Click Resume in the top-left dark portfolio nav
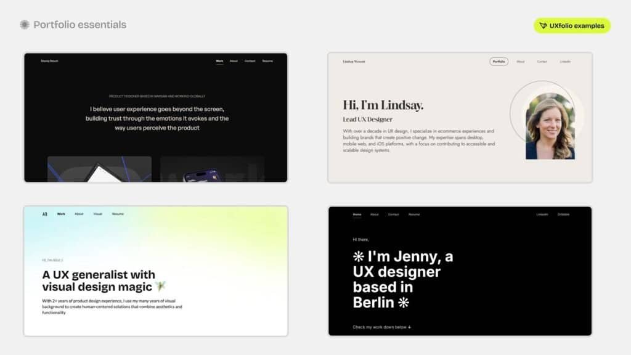Viewport: 631px width, 355px height. [267, 61]
